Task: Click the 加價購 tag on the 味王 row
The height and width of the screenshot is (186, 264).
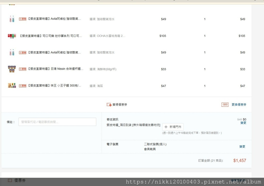Action: (x=23, y=86)
